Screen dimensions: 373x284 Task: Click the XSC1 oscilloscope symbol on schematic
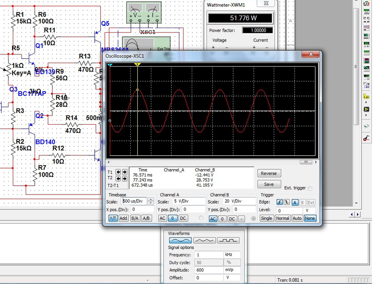point(146,44)
